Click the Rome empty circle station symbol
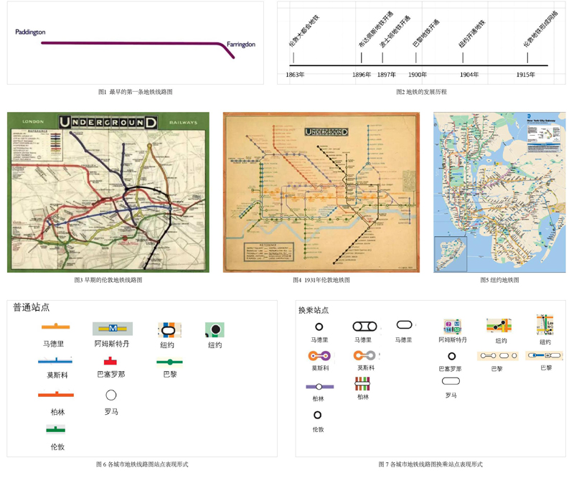 111,395
